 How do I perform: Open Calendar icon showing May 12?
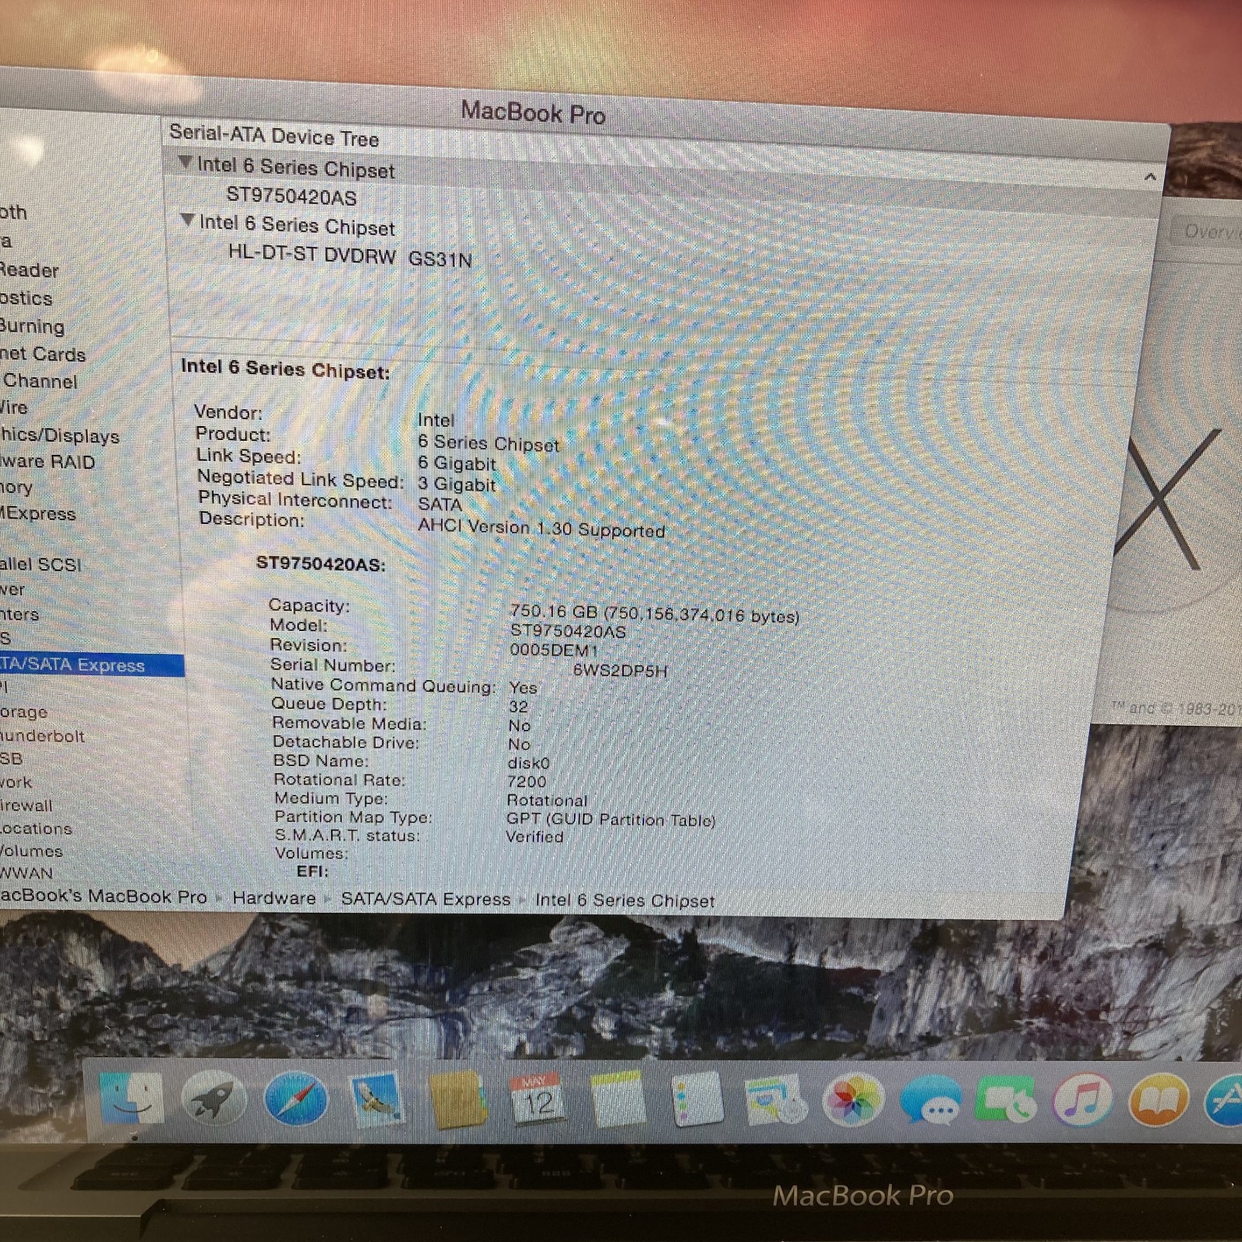click(x=538, y=1099)
